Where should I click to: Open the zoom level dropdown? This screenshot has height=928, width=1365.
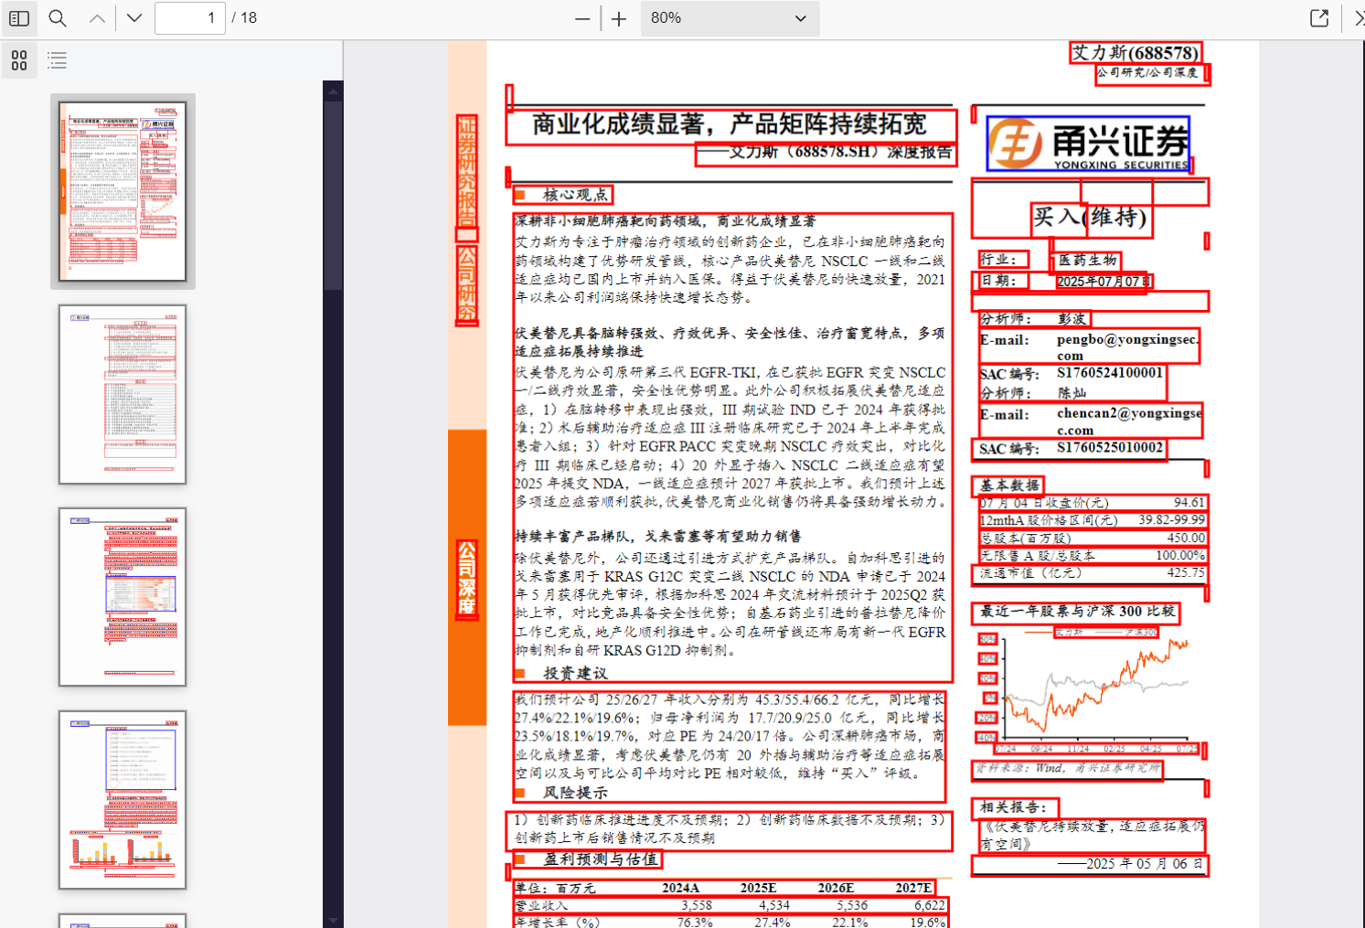730,17
